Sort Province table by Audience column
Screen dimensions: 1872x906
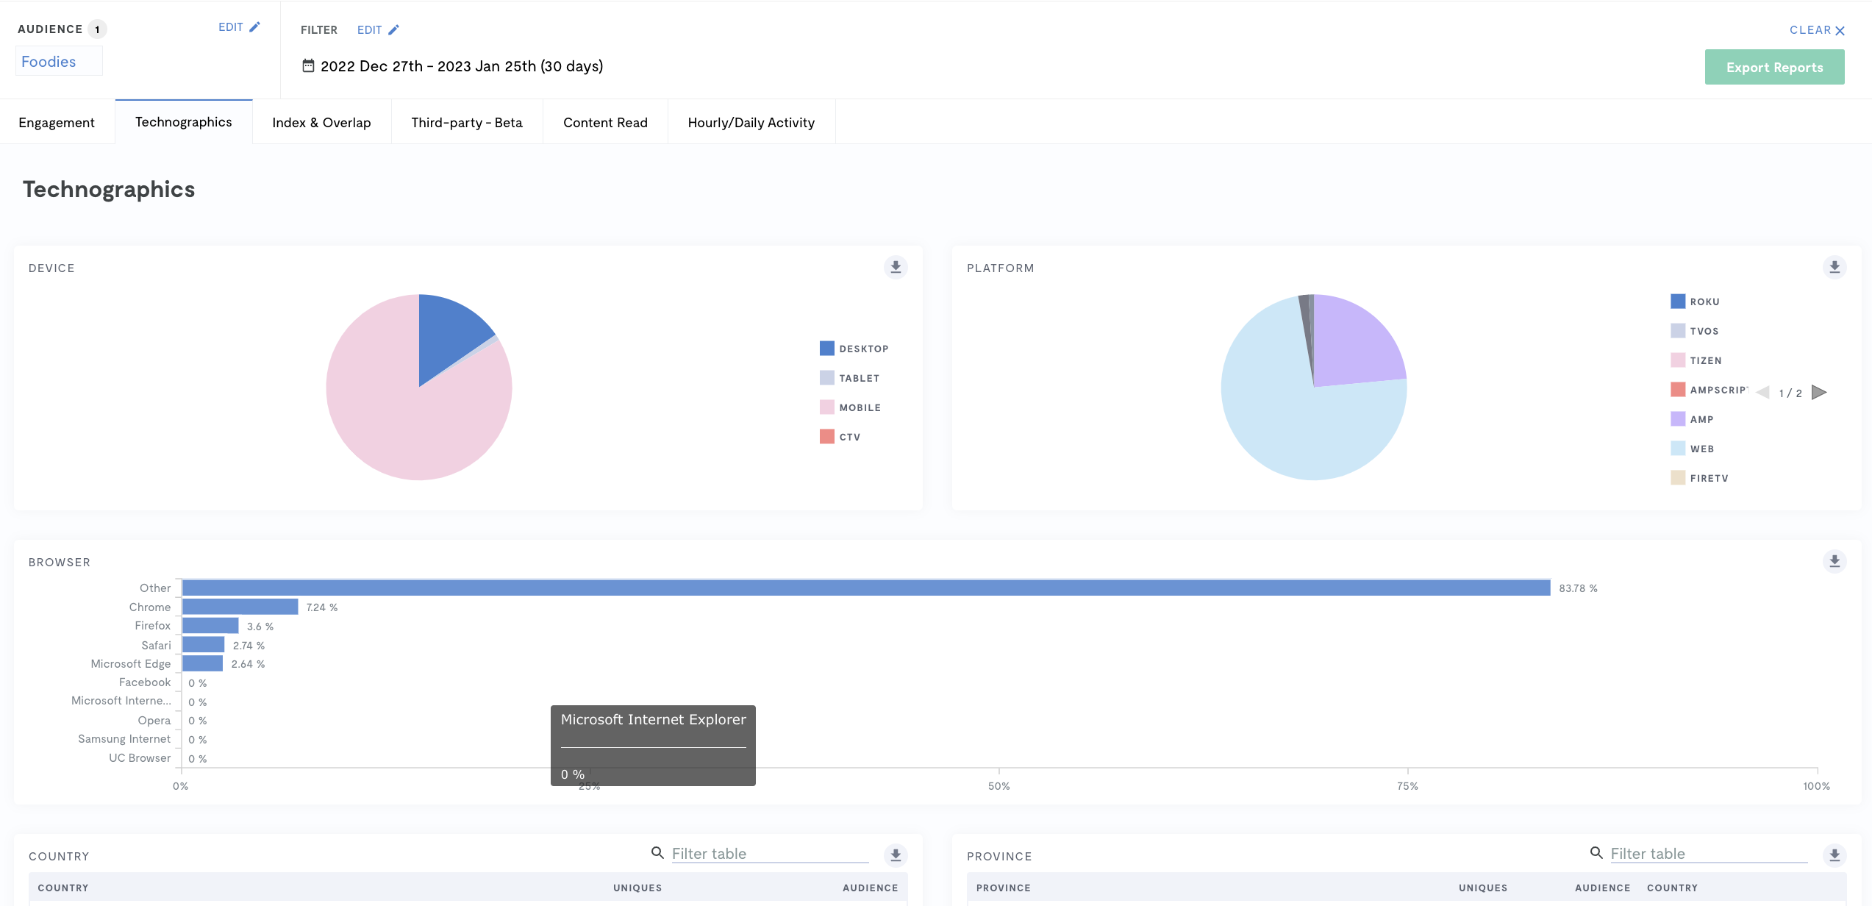pyautogui.click(x=1603, y=888)
